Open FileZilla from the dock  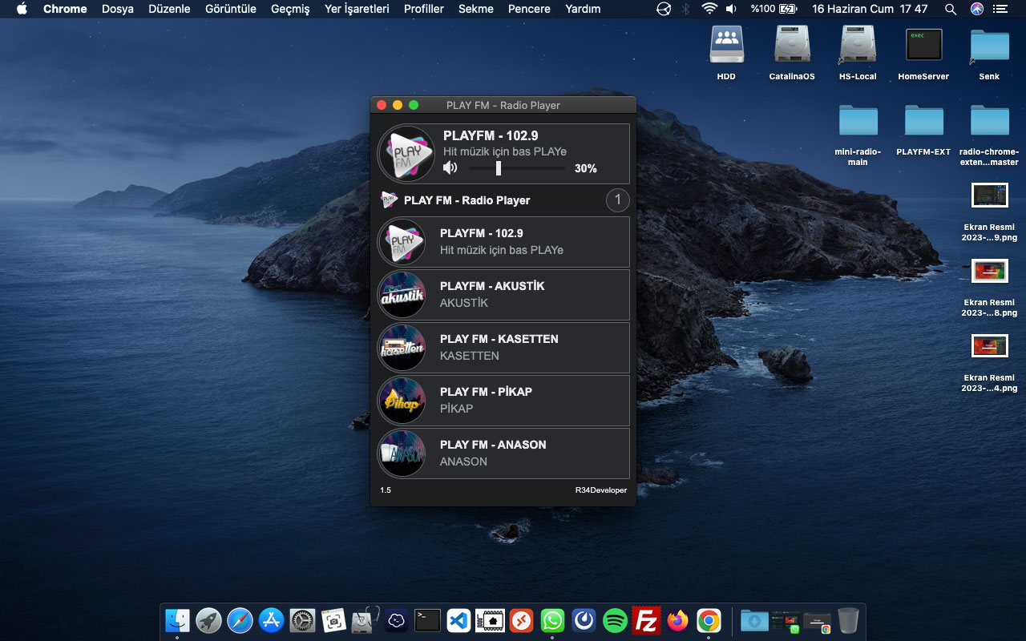(646, 620)
